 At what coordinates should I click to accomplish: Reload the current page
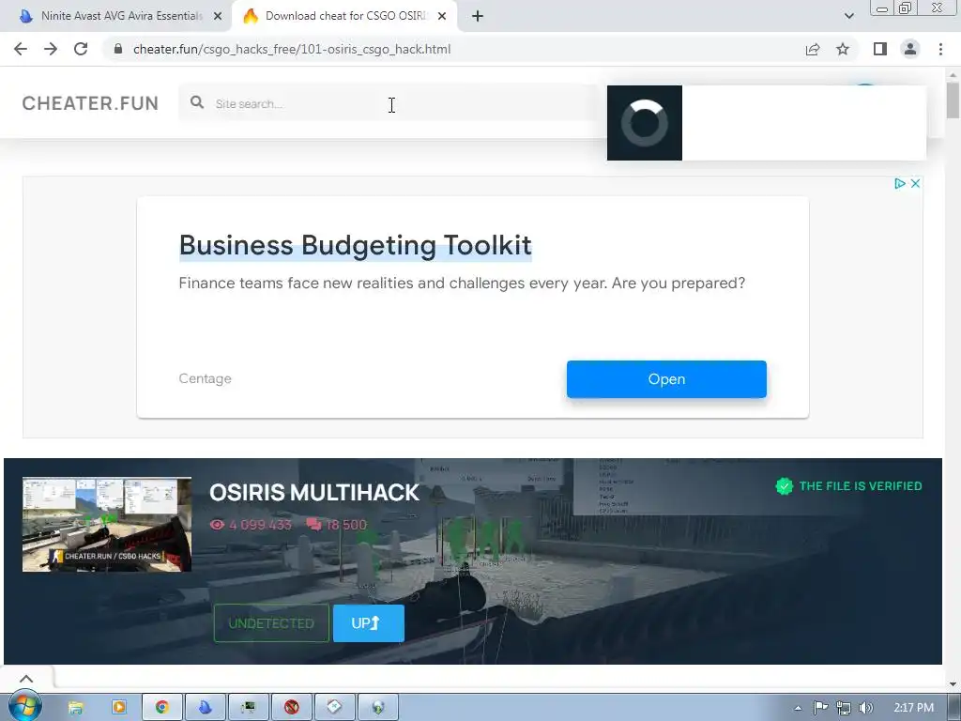point(81,49)
